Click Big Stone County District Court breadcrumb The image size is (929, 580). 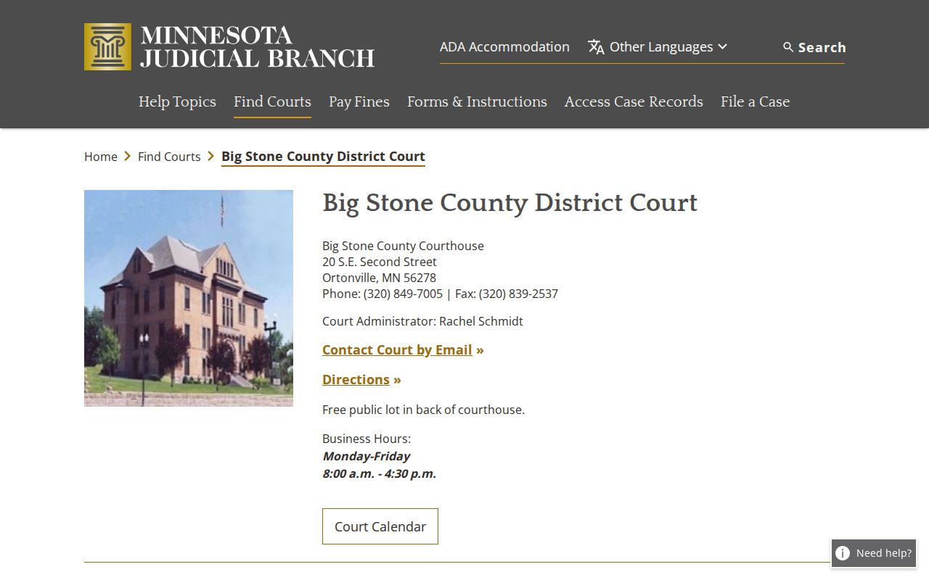coord(323,157)
